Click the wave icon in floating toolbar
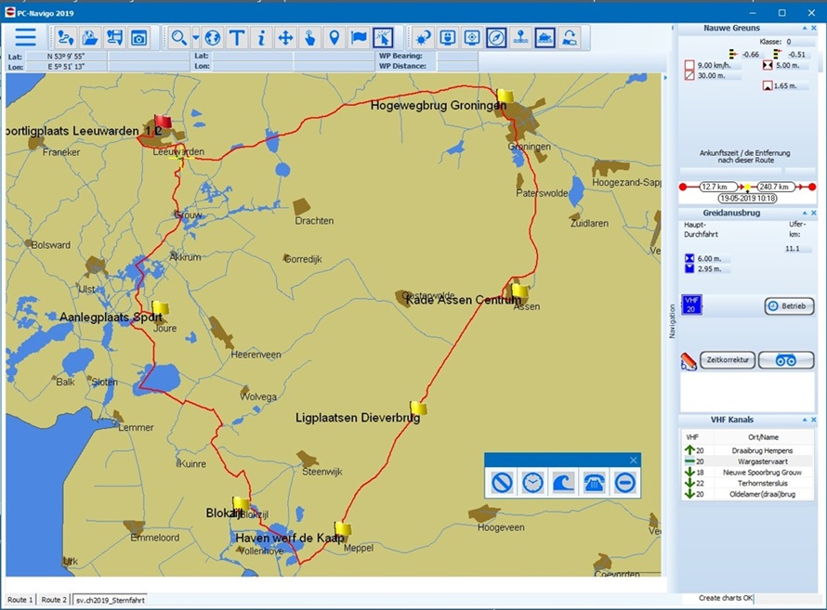827x610 pixels. 562,483
